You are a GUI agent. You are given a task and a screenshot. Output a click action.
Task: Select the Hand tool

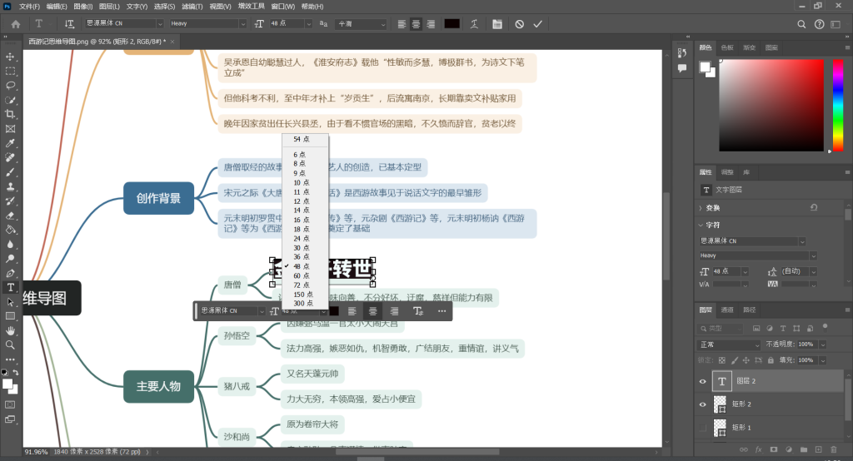tap(10, 330)
